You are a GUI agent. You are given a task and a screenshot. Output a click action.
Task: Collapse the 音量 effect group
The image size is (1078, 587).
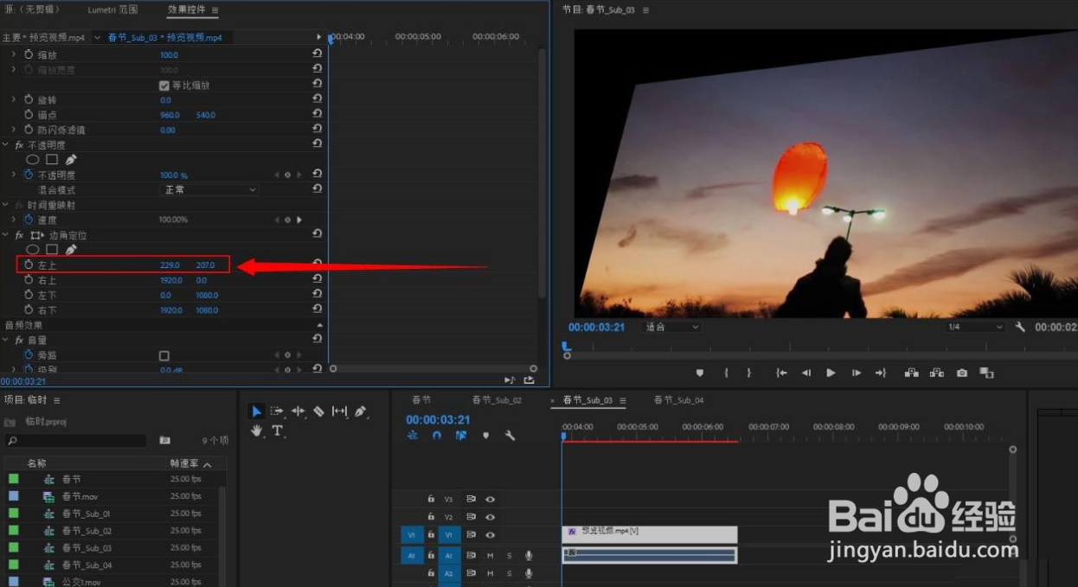5,340
